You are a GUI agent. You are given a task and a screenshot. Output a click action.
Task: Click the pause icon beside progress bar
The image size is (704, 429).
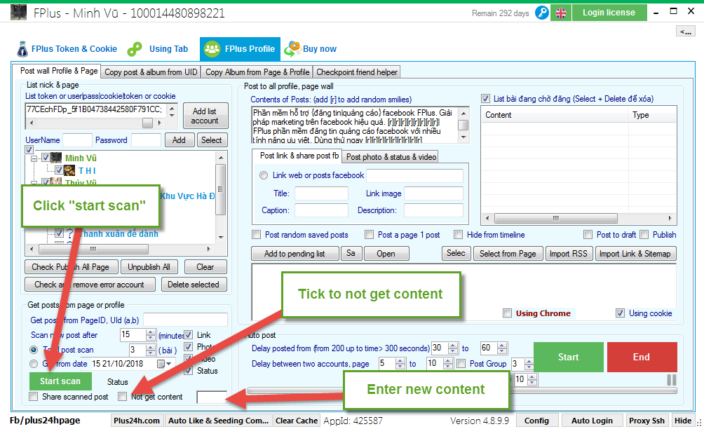point(671,380)
